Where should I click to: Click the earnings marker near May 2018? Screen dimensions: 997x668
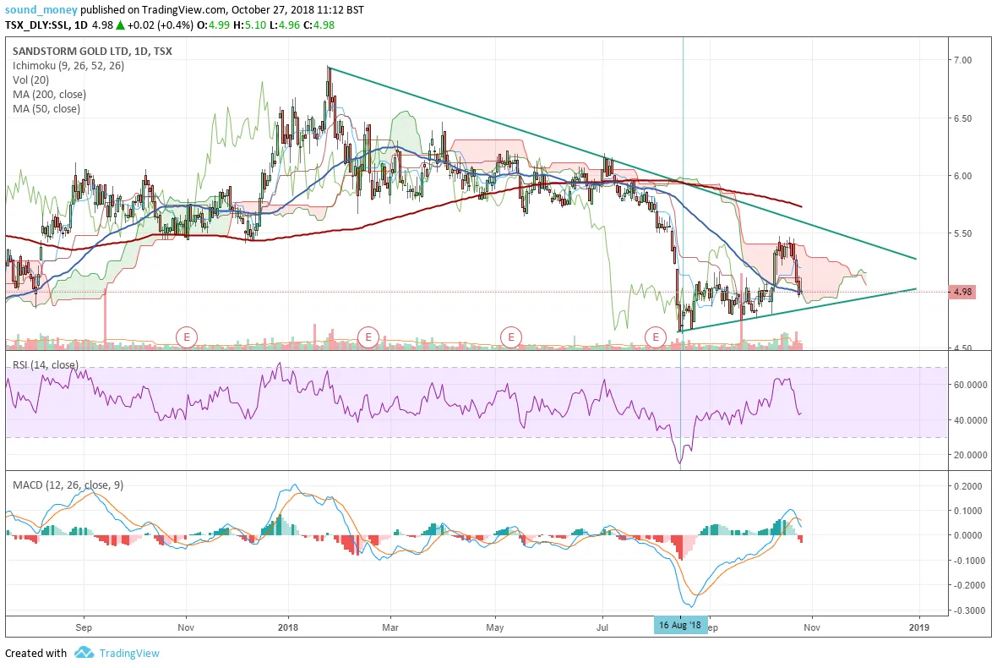[510, 337]
